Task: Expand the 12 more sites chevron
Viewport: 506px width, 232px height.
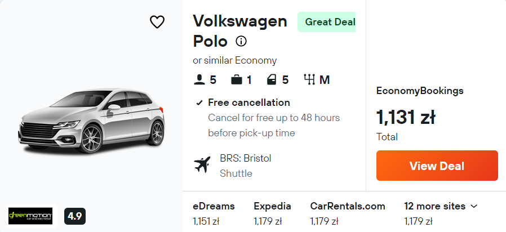Action: [x=473, y=207]
